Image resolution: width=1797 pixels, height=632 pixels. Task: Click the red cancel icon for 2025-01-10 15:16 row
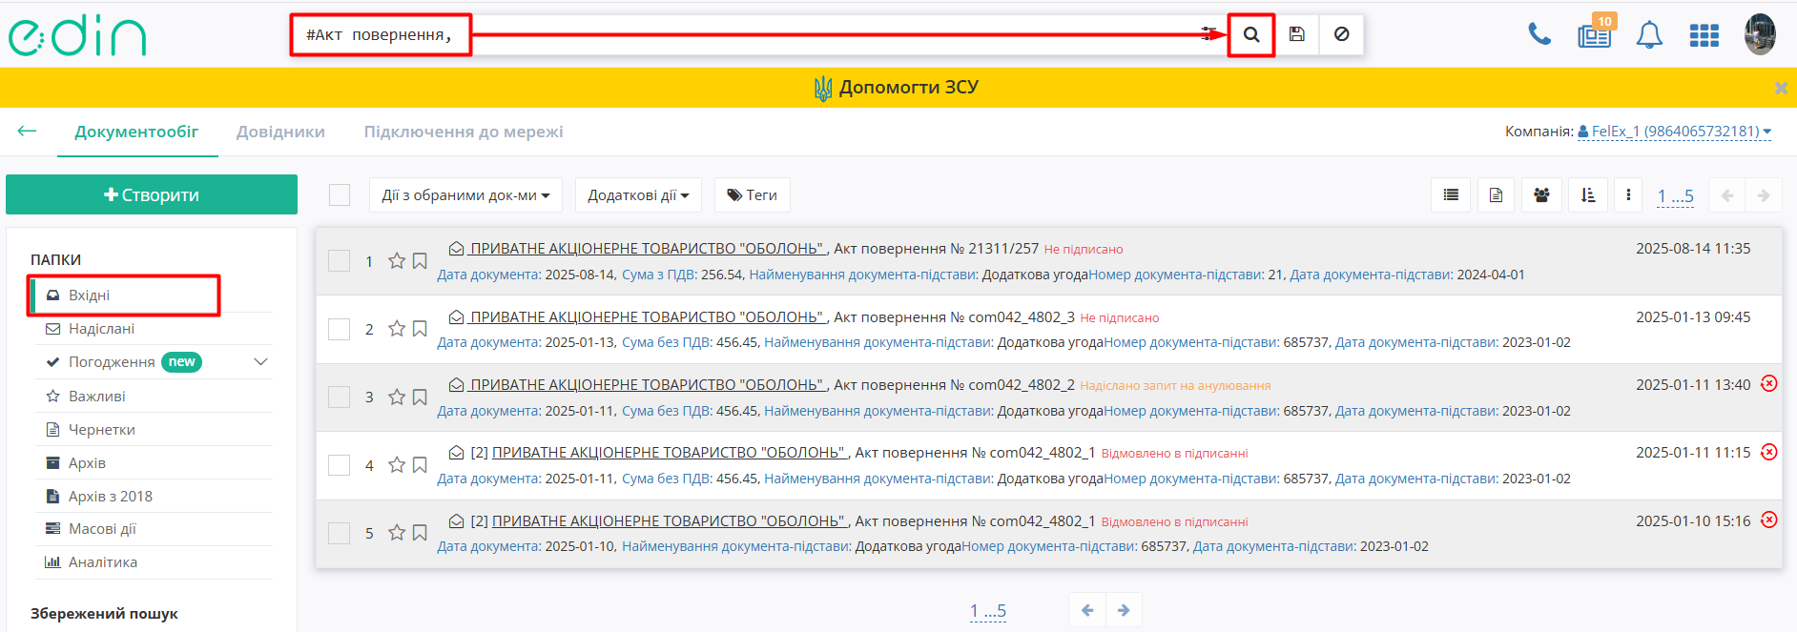pyautogui.click(x=1768, y=520)
